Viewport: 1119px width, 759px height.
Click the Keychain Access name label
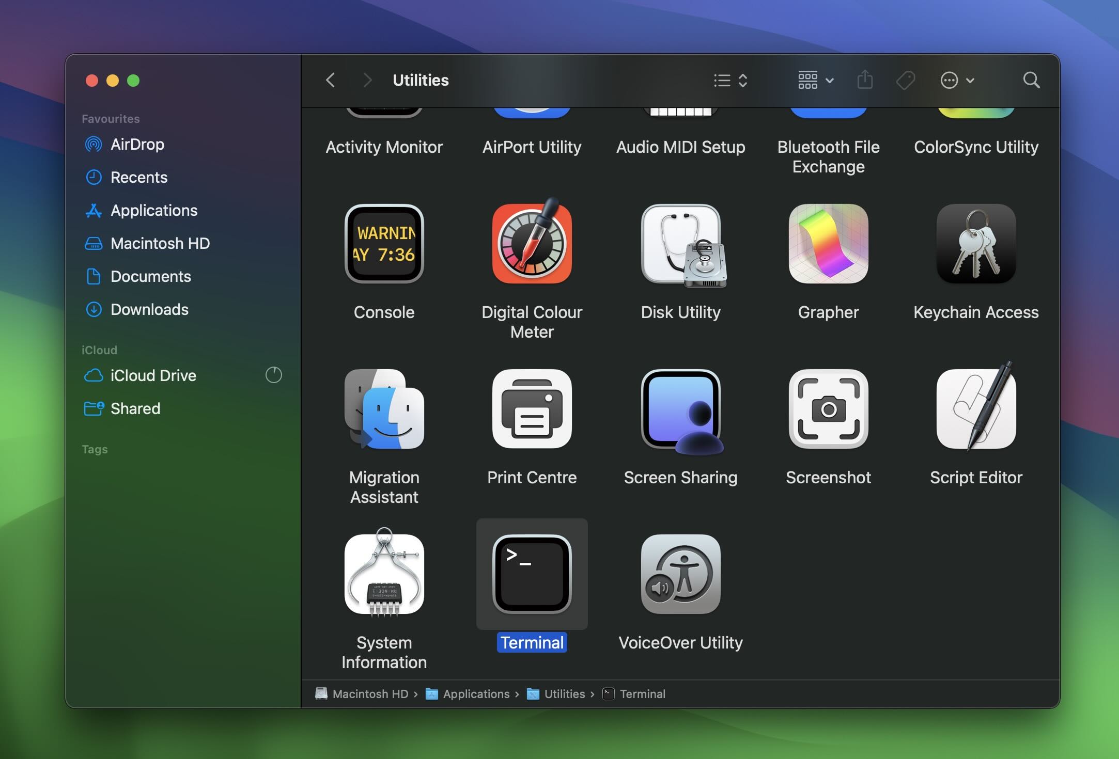click(976, 312)
